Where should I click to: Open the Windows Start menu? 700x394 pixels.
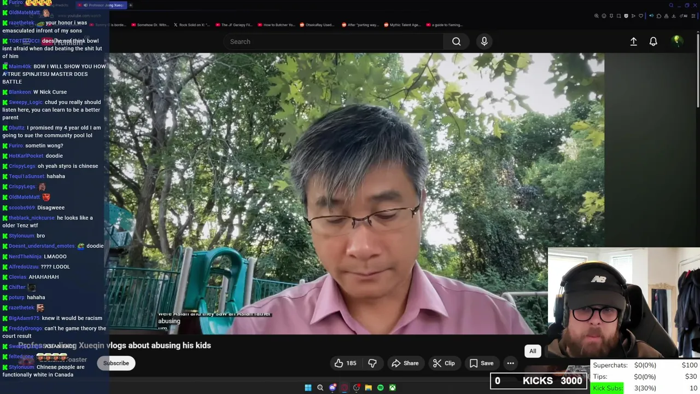click(x=308, y=387)
